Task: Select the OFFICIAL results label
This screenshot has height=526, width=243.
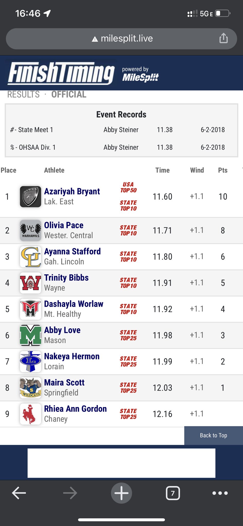Action: (x=69, y=95)
